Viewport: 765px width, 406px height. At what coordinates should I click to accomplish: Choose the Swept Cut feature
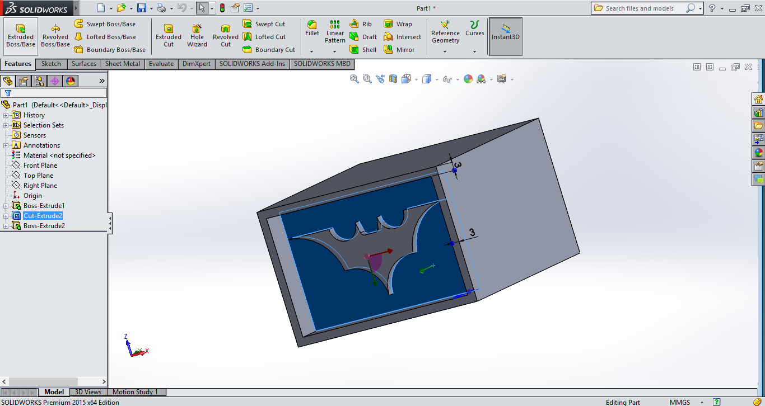tap(264, 24)
